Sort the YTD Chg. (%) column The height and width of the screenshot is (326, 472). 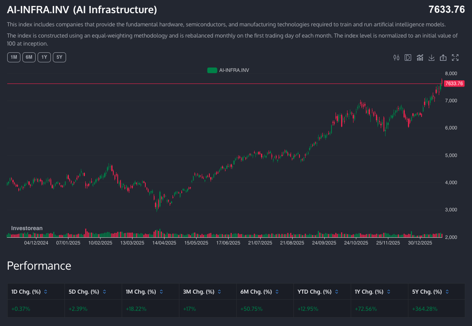pyautogui.click(x=337, y=292)
